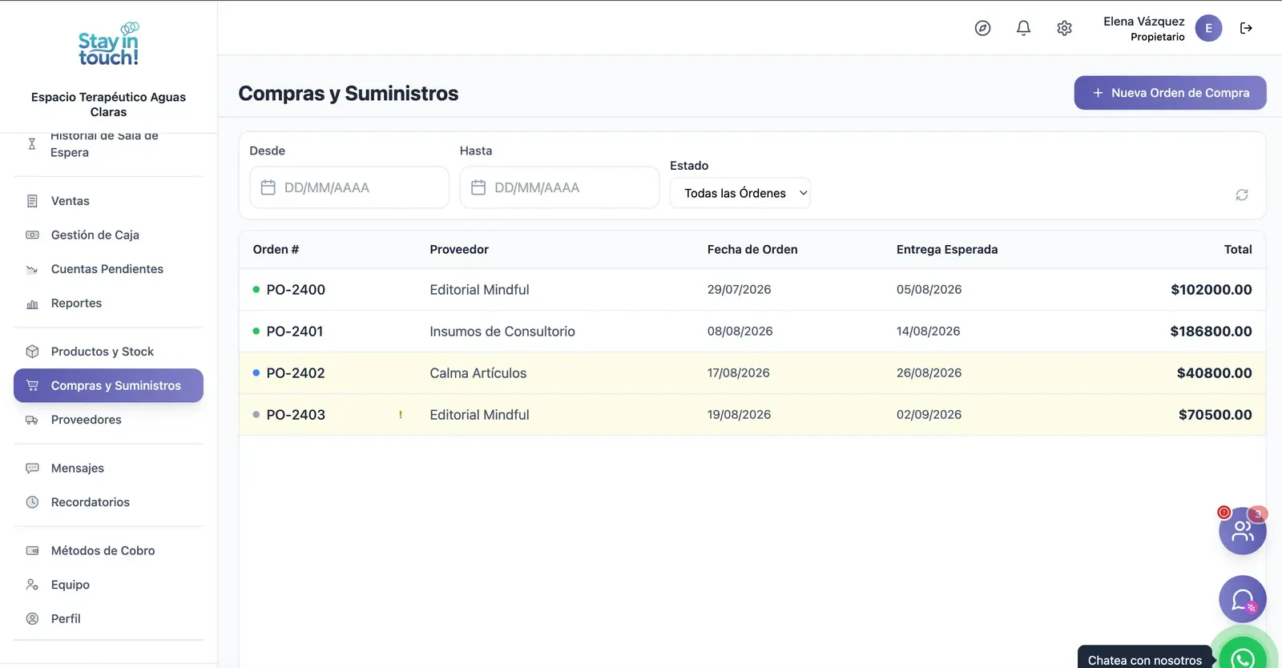Navigate to Reportes
This screenshot has width=1282, height=668.
108,304
